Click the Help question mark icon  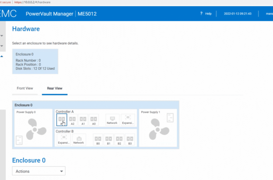pyautogui.click(x=201, y=13)
